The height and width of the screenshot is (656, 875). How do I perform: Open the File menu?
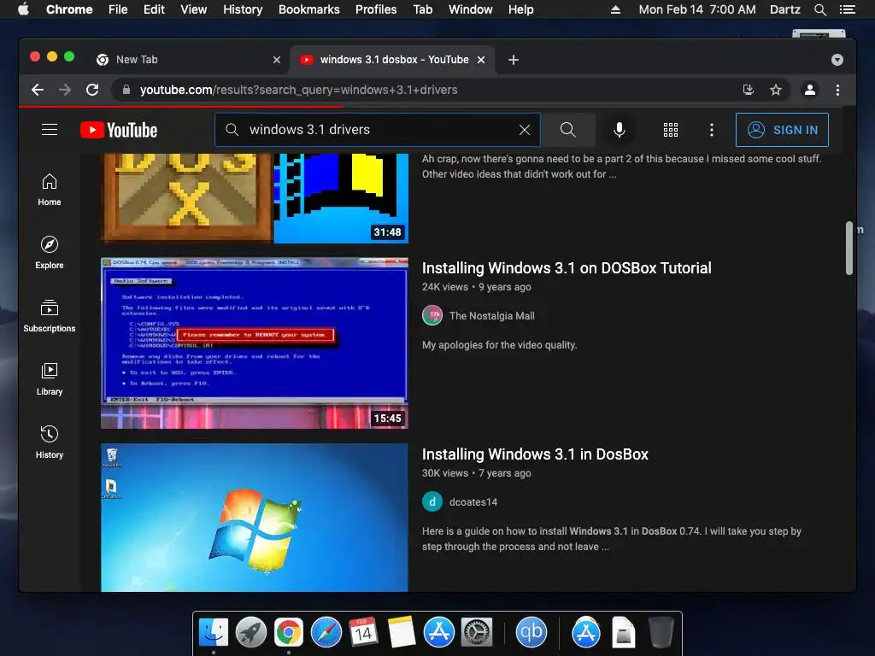118,9
